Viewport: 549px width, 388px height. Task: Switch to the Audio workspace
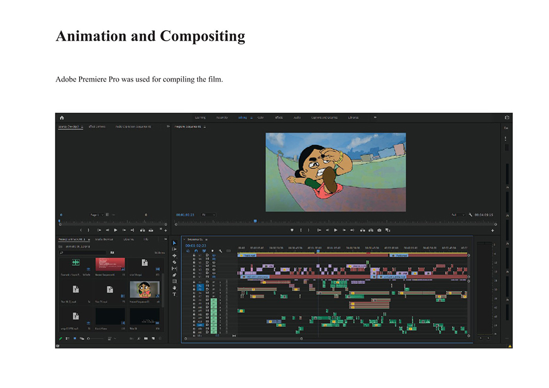(297, 117)
